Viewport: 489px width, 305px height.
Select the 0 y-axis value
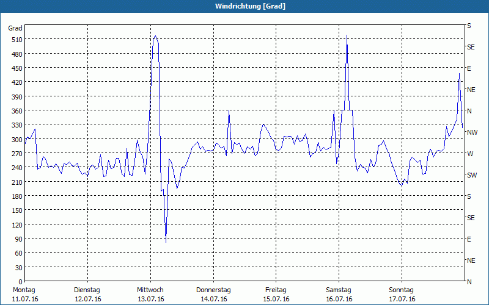[21, 282]
